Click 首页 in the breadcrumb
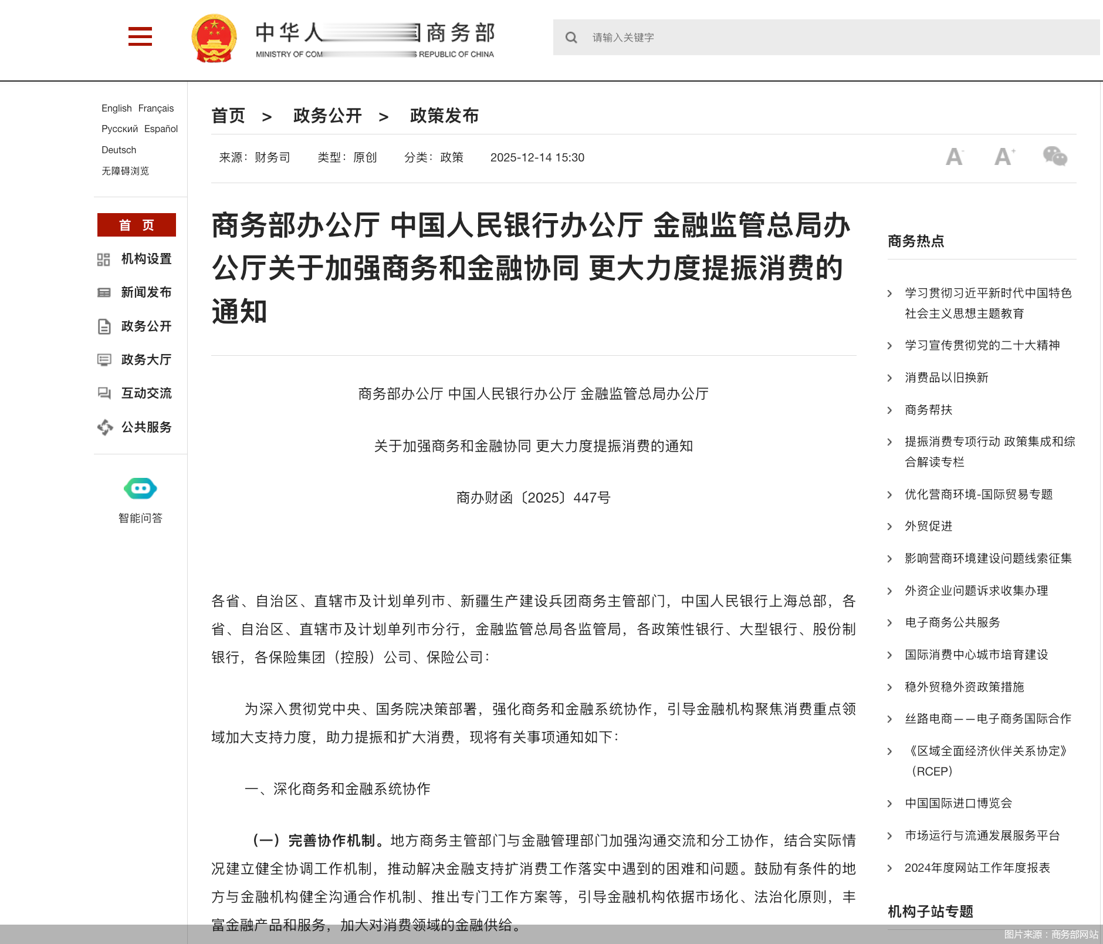Viewport: 1103px width, 944px height. (228, 116)
